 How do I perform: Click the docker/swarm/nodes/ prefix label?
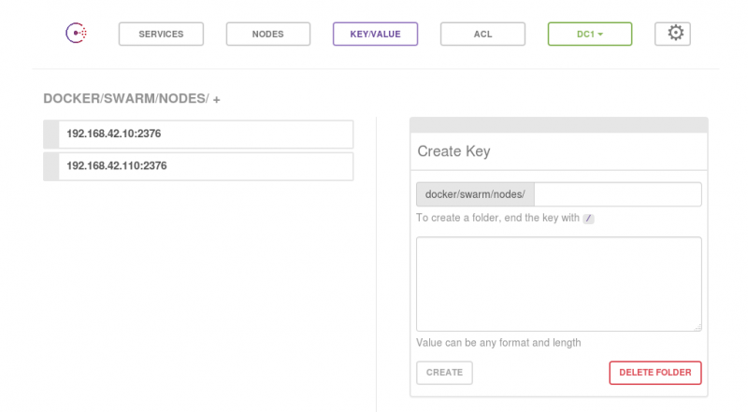(x=475, y=194)
